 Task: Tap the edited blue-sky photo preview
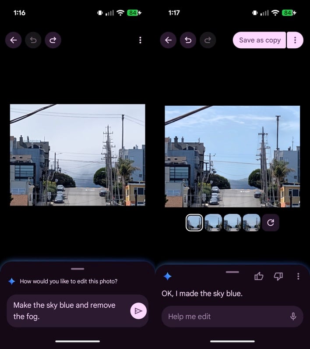coord(232,156)
